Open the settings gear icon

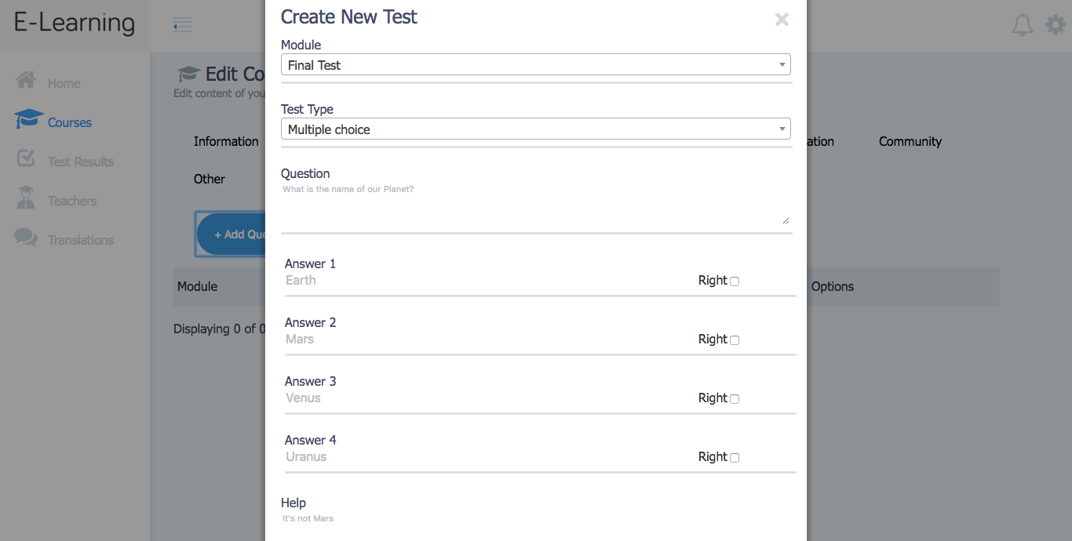[x=1056, y=25]
